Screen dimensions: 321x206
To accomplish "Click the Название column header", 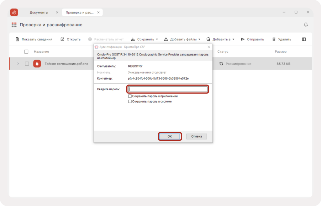I will [x=41, y=52].
